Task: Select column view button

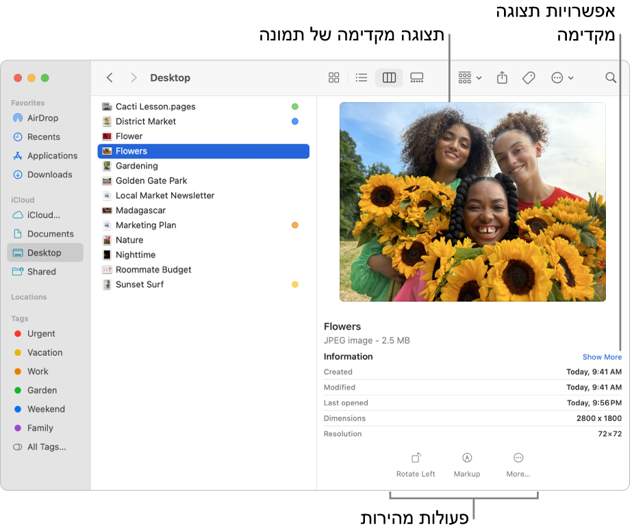Action: (x=389, y=77)
